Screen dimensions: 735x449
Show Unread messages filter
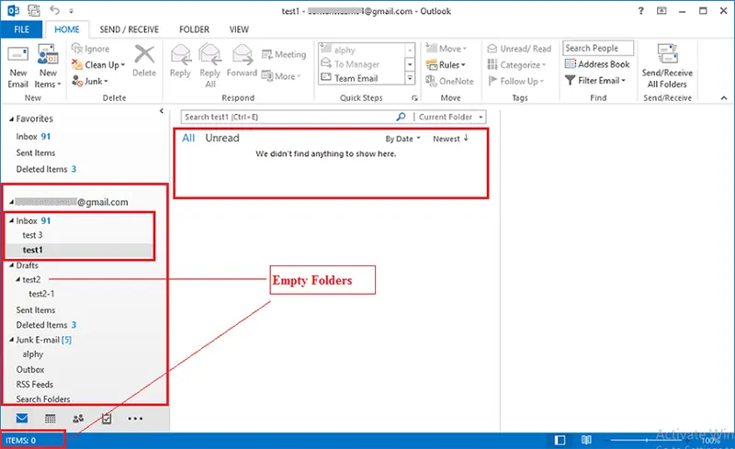[x=222, y=138]
